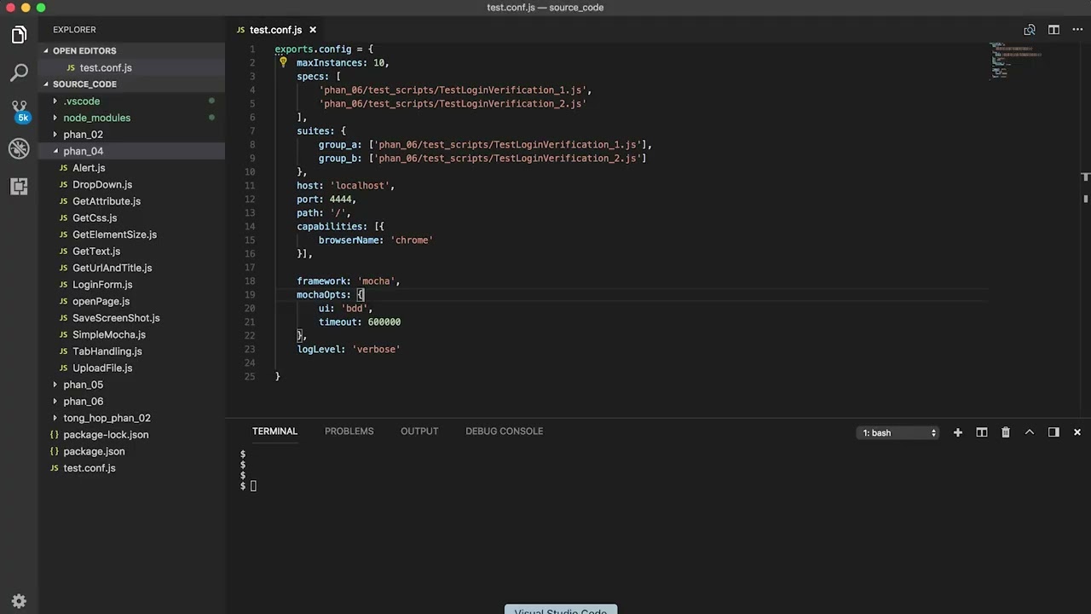This screenshot has width=1091, height=614.
Task: Click line number 19 in gutter
Action: 250,294
